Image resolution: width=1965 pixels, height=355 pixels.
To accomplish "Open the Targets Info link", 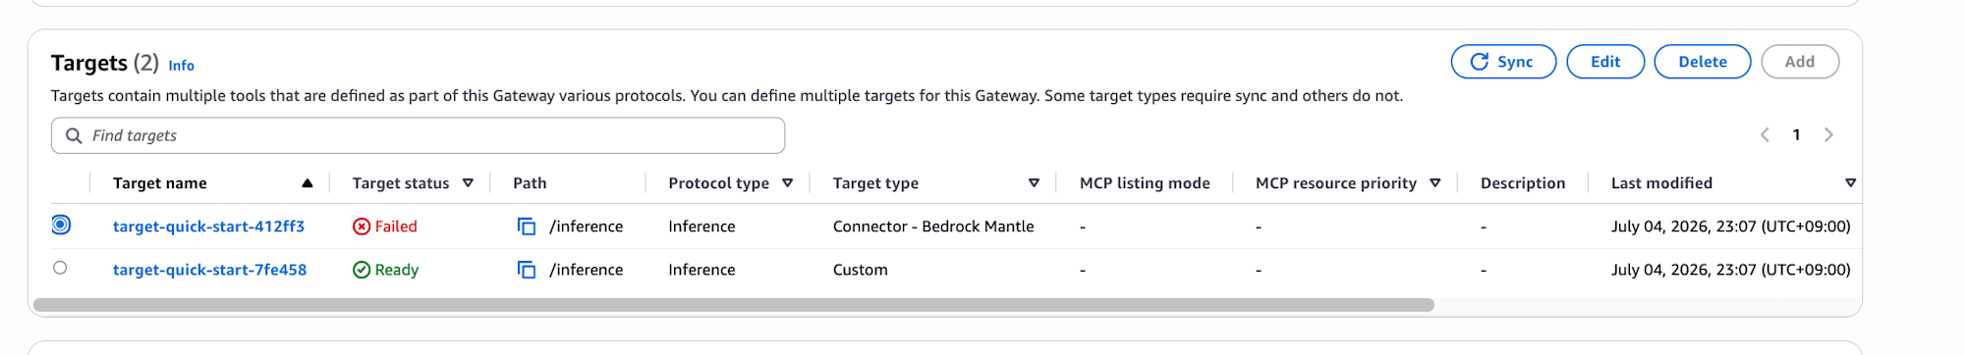I will pos(181,66).
